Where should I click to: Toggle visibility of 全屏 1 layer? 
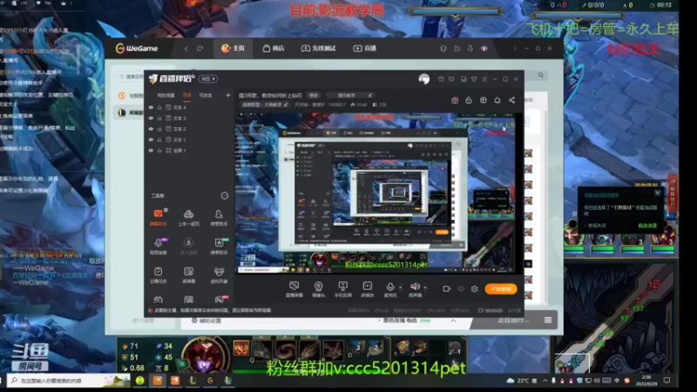click(151, 150)
